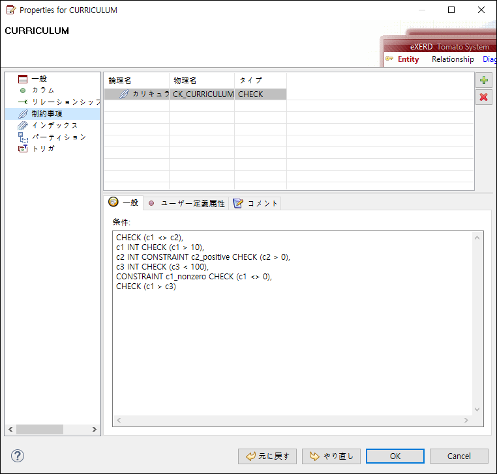
Task: Click the key icon beside Entity
Action: (x=389, y=59)
